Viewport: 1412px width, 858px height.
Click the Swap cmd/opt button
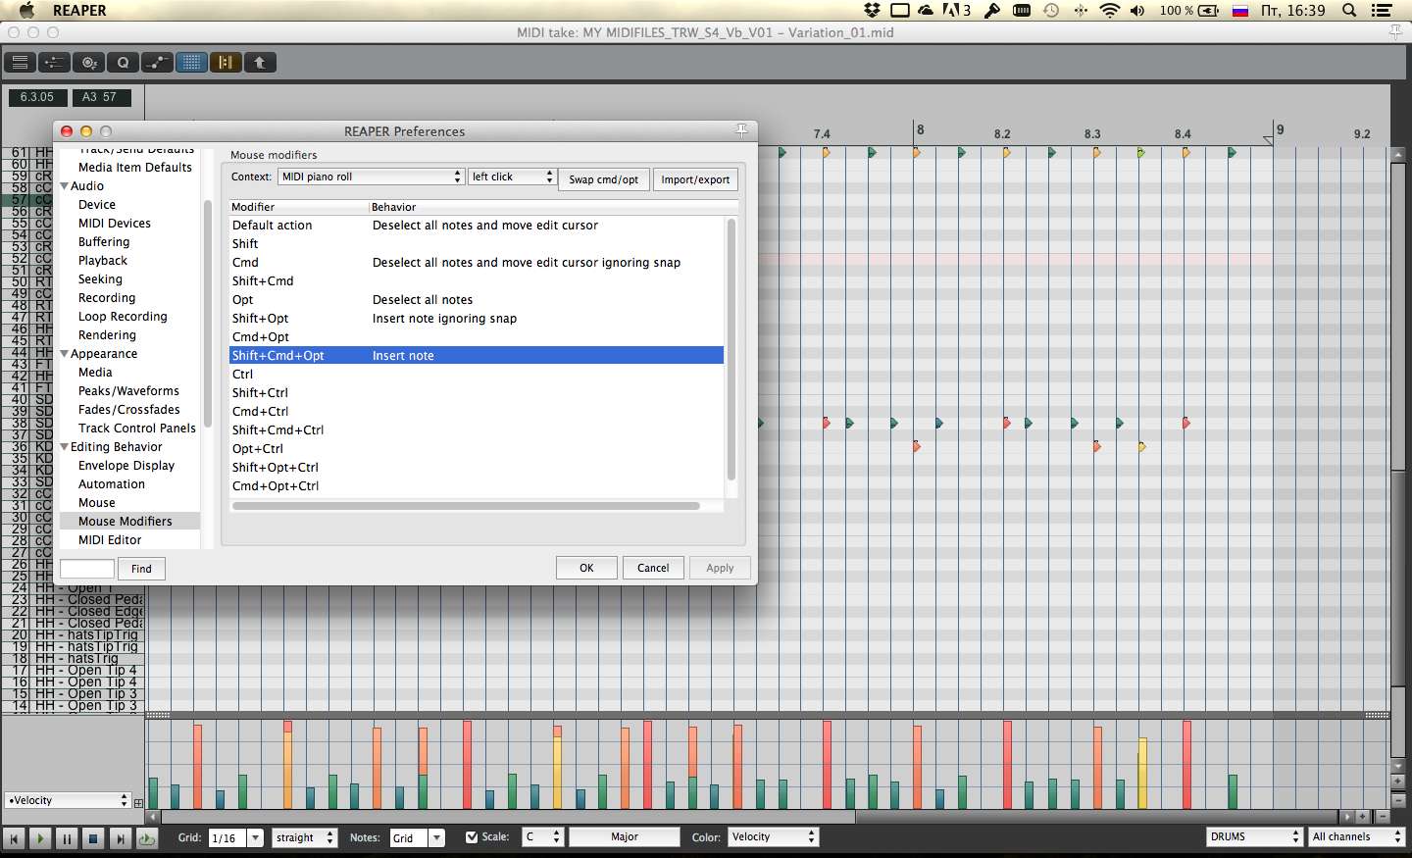[x=603, y=179]
